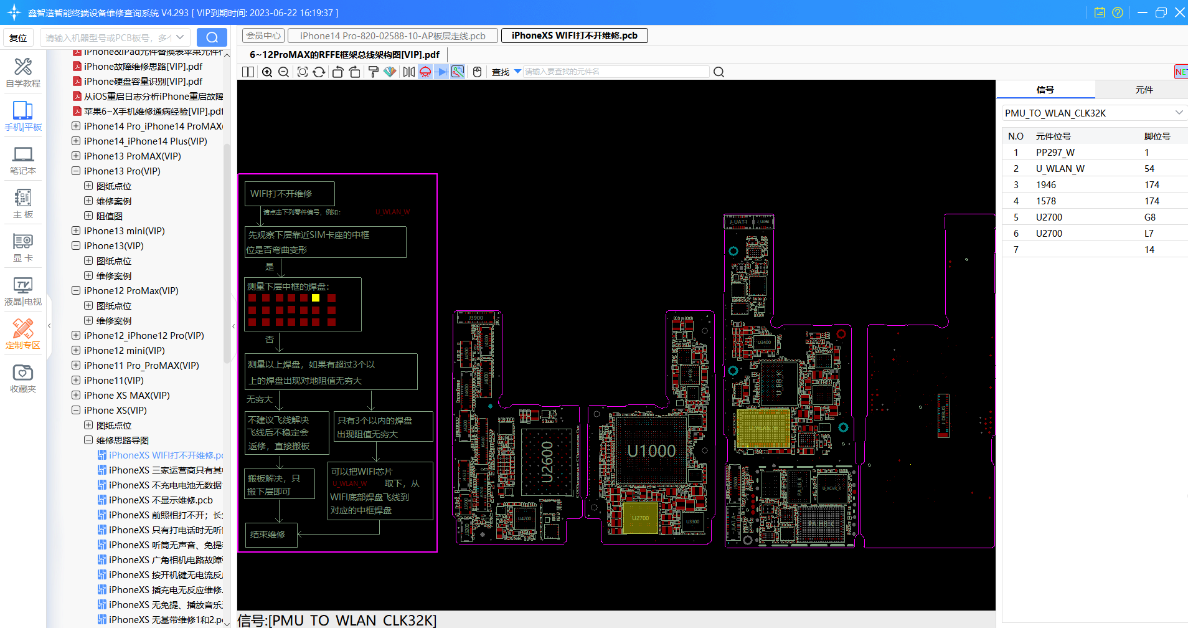Rotate board counterclockwise icon
Viewport: 1188px width, 628px height.
[x=337, y=72]
